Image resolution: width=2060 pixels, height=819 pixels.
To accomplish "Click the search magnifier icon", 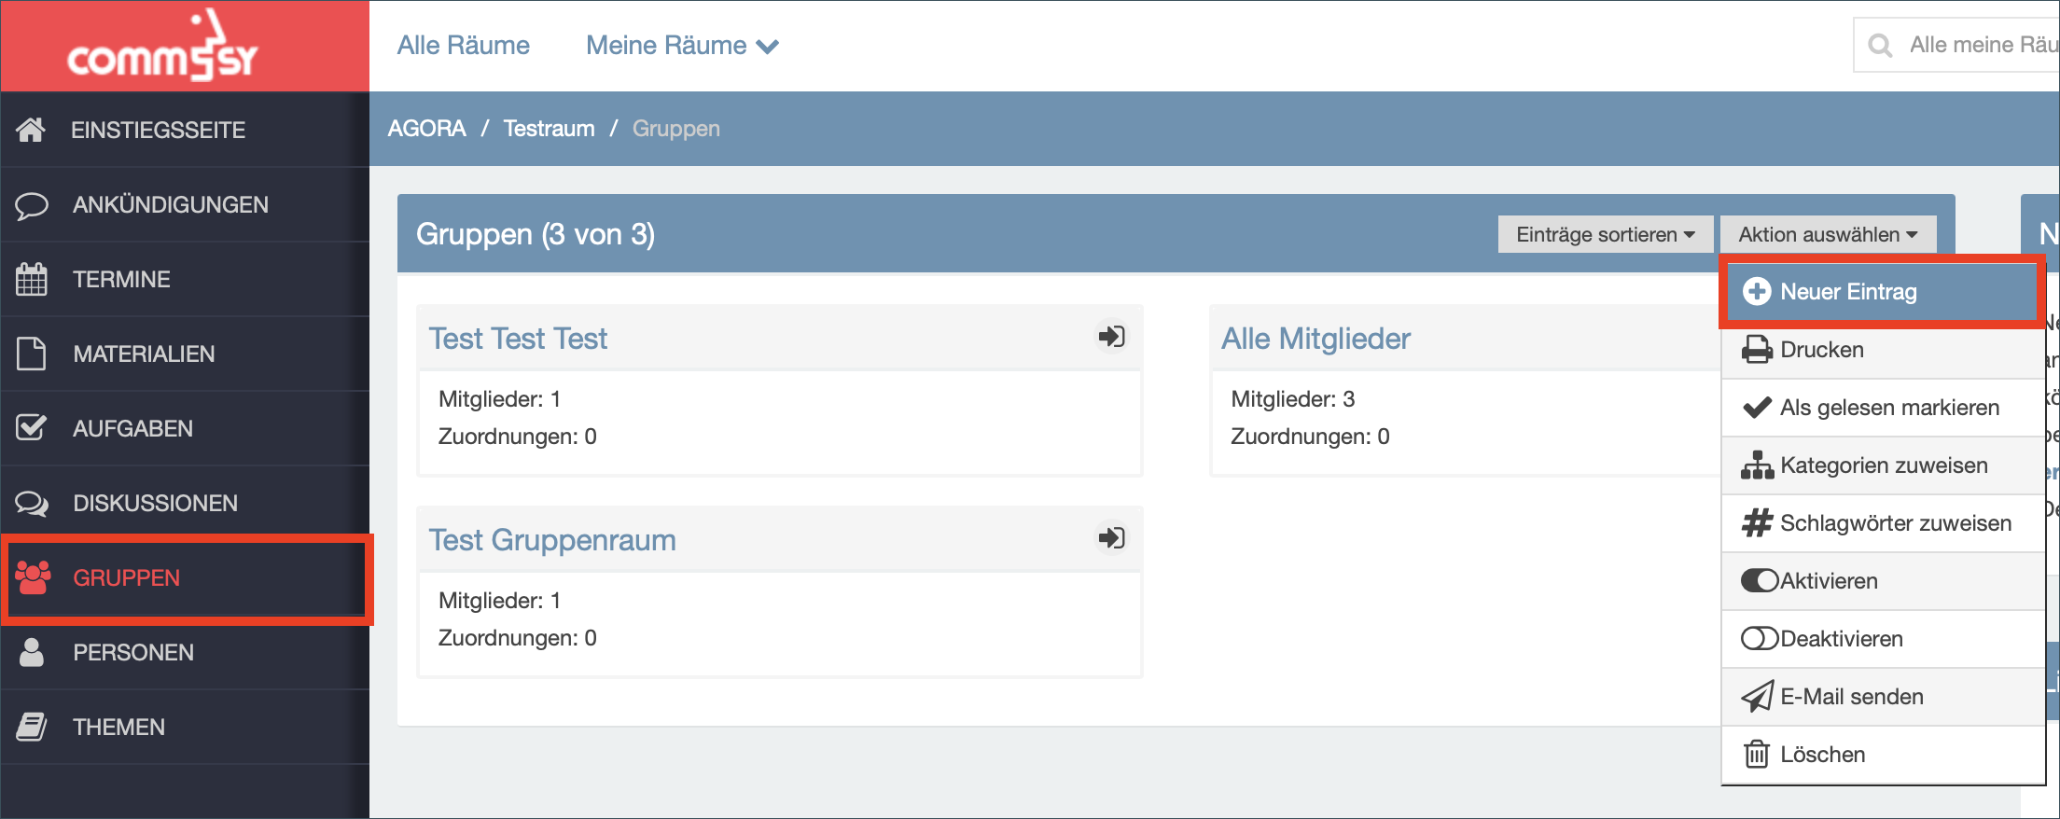I will pyautogui.click(x=1880, y=45).
